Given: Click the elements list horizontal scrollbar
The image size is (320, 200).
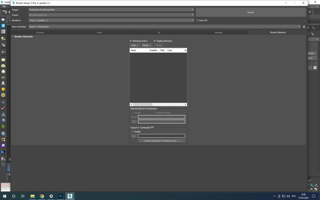Looking at the screenshot, I should [x=158, y=105].
